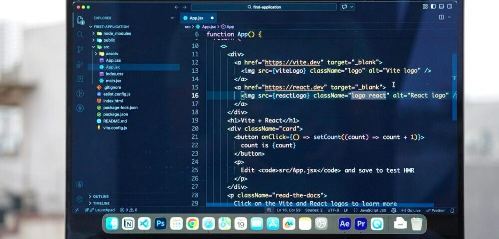Click the UTF-8 encoding indicator

pos(333,210)
